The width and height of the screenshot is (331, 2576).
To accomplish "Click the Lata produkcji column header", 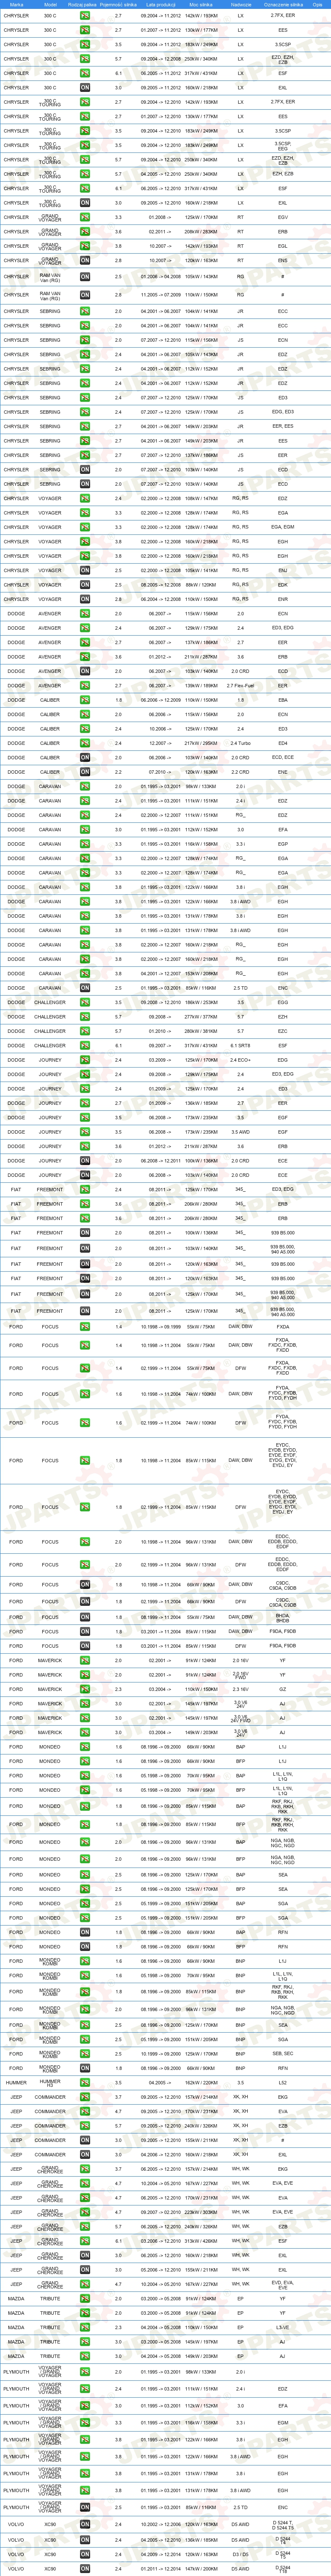I will [161, 5].
